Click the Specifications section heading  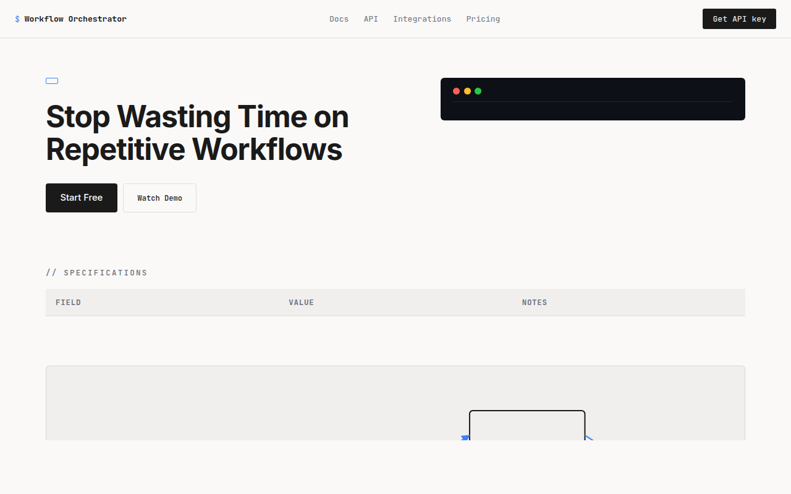[x=96, y=273]
